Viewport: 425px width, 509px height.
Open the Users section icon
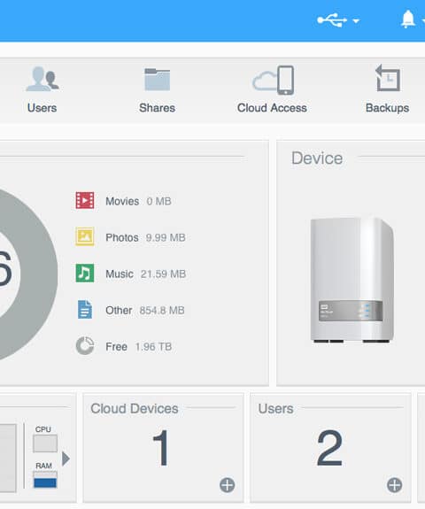tap(42, 79)
